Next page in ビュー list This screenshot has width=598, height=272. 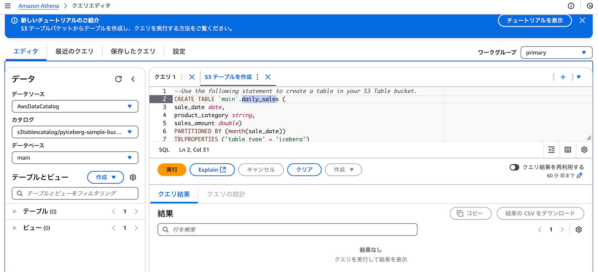(x=136, y=228)
